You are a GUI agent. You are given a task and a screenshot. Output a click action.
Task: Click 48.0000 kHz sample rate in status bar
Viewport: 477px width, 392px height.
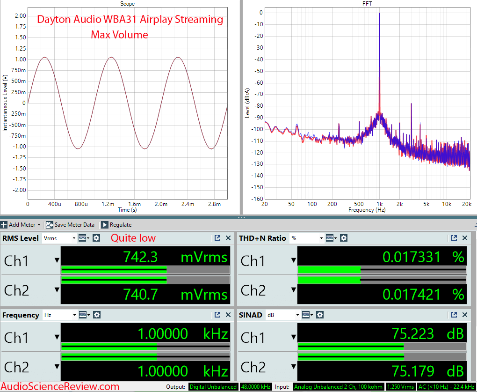pyautogui.click(x=255, y=387)
